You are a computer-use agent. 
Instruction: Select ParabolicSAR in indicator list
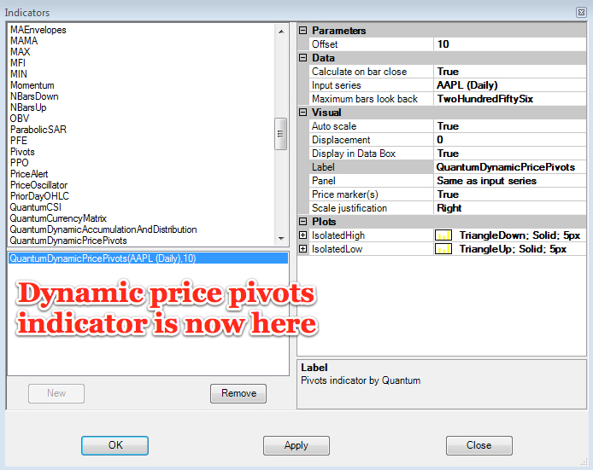38,130
